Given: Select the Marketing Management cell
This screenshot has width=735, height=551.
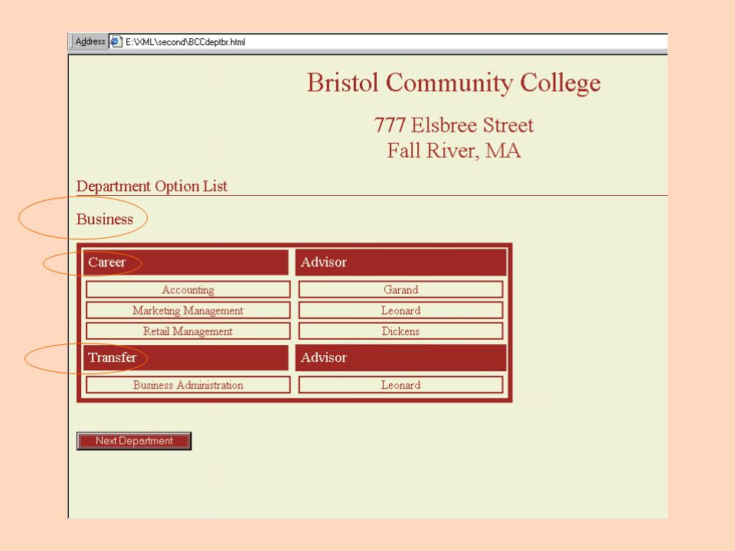Looking at the screenshot, I should coord(188,310).
